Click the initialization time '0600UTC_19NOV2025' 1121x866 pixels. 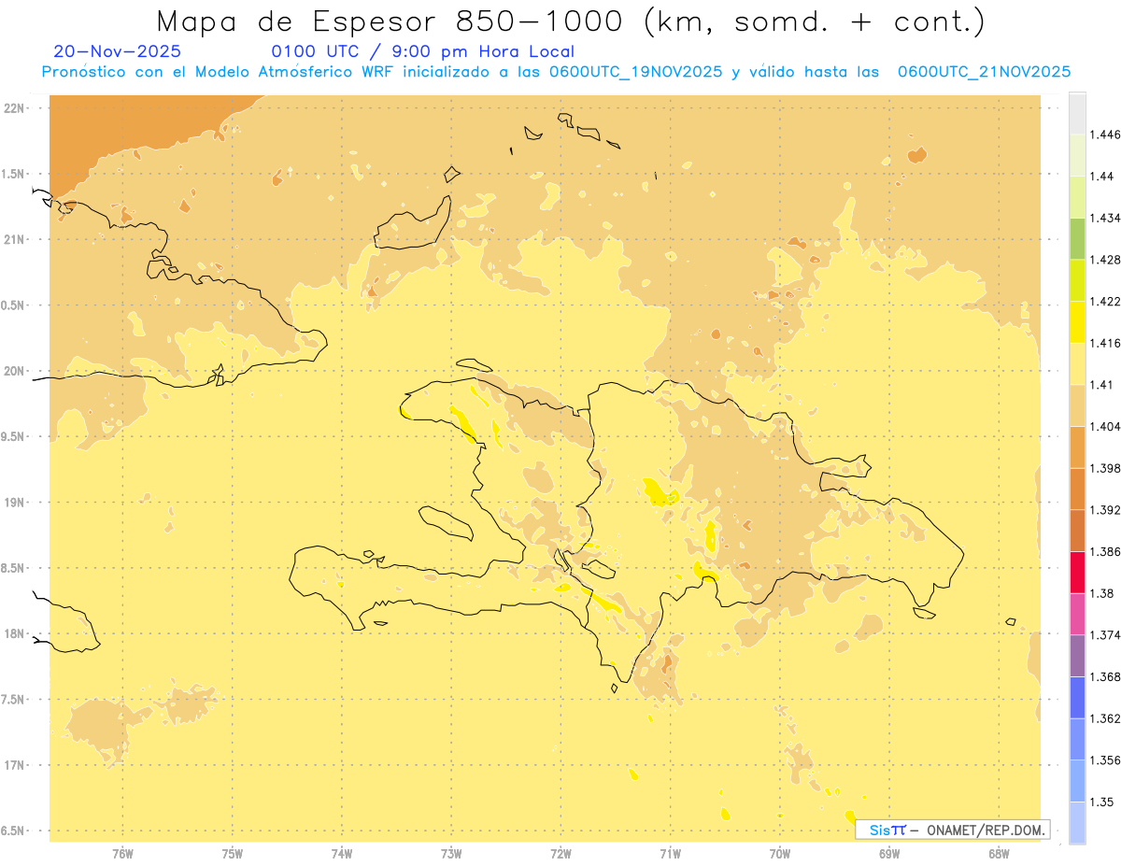pos(636,72)
